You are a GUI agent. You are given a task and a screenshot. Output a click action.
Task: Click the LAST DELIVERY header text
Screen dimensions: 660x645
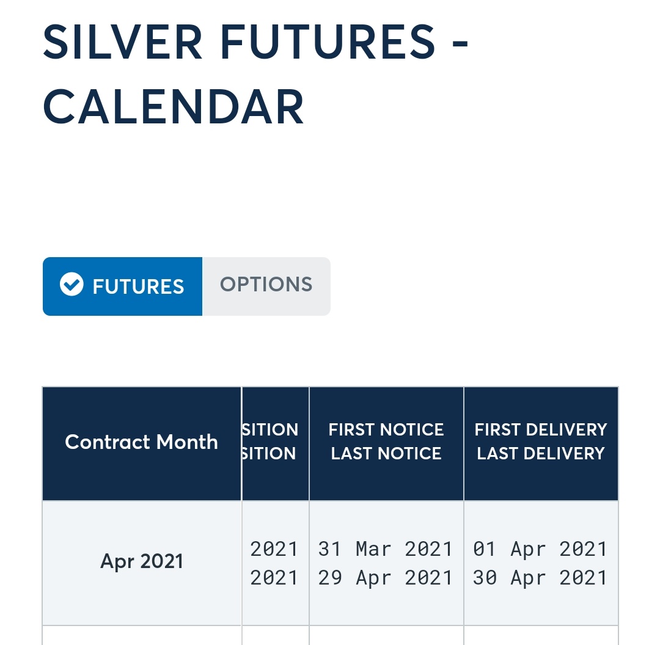pos(541,453)
